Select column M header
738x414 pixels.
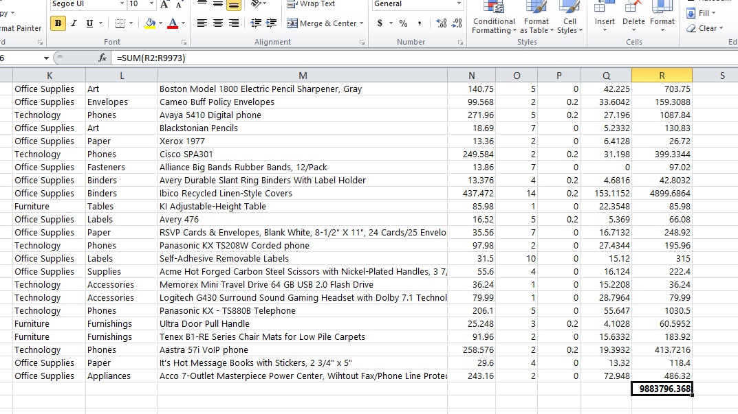303,76
